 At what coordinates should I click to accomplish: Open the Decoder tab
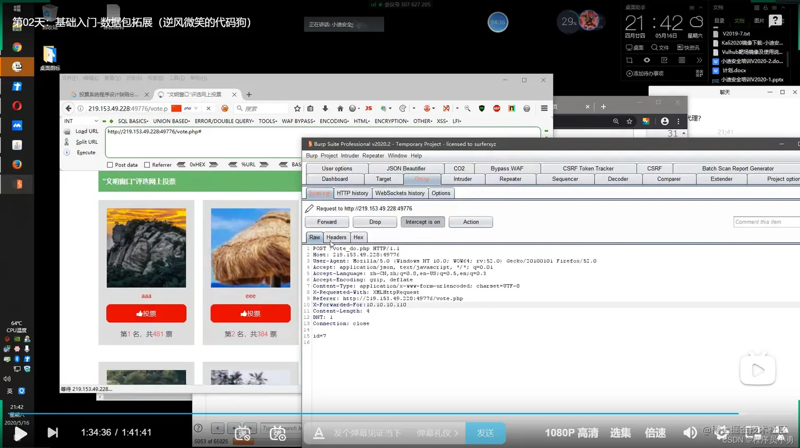click(618, 179)
